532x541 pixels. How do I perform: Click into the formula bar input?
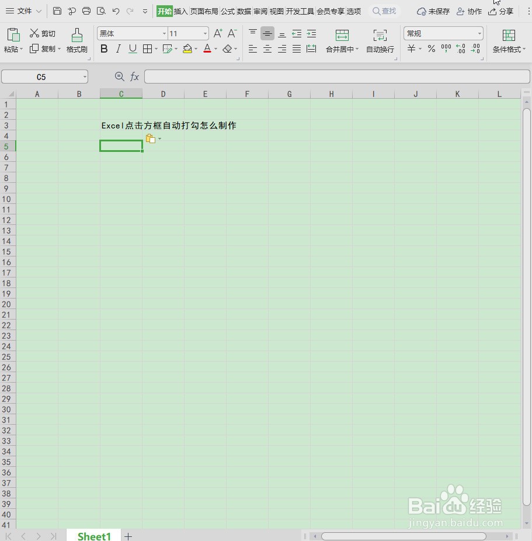tap(337, 77)
